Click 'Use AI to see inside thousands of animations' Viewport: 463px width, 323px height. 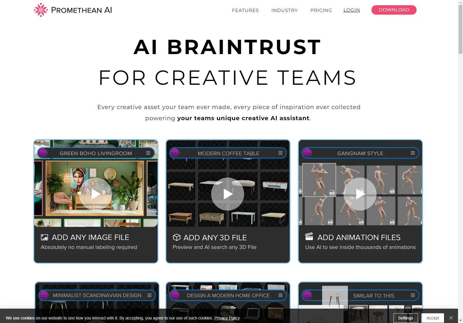tap(360, 247)
